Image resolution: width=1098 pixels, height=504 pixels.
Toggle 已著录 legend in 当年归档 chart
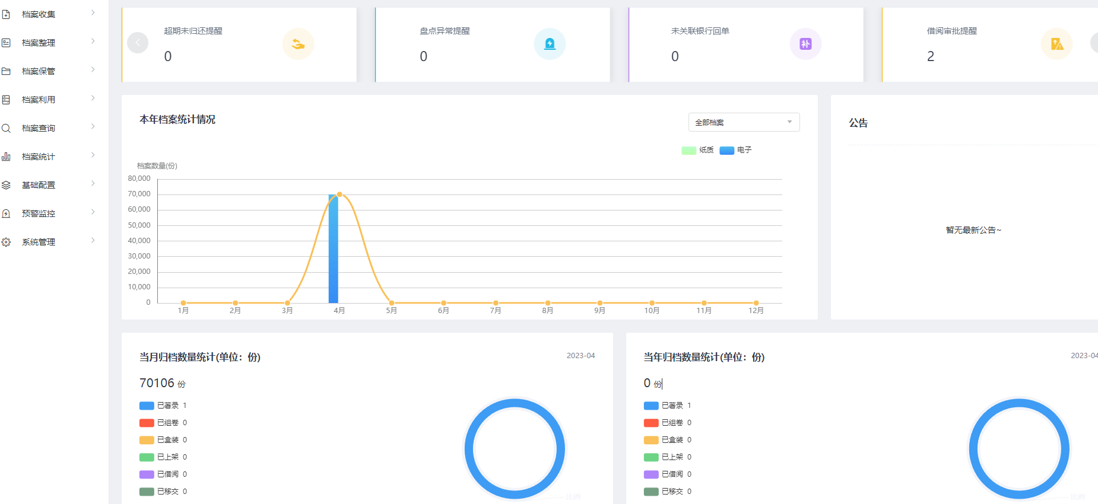tap(668, 406)
